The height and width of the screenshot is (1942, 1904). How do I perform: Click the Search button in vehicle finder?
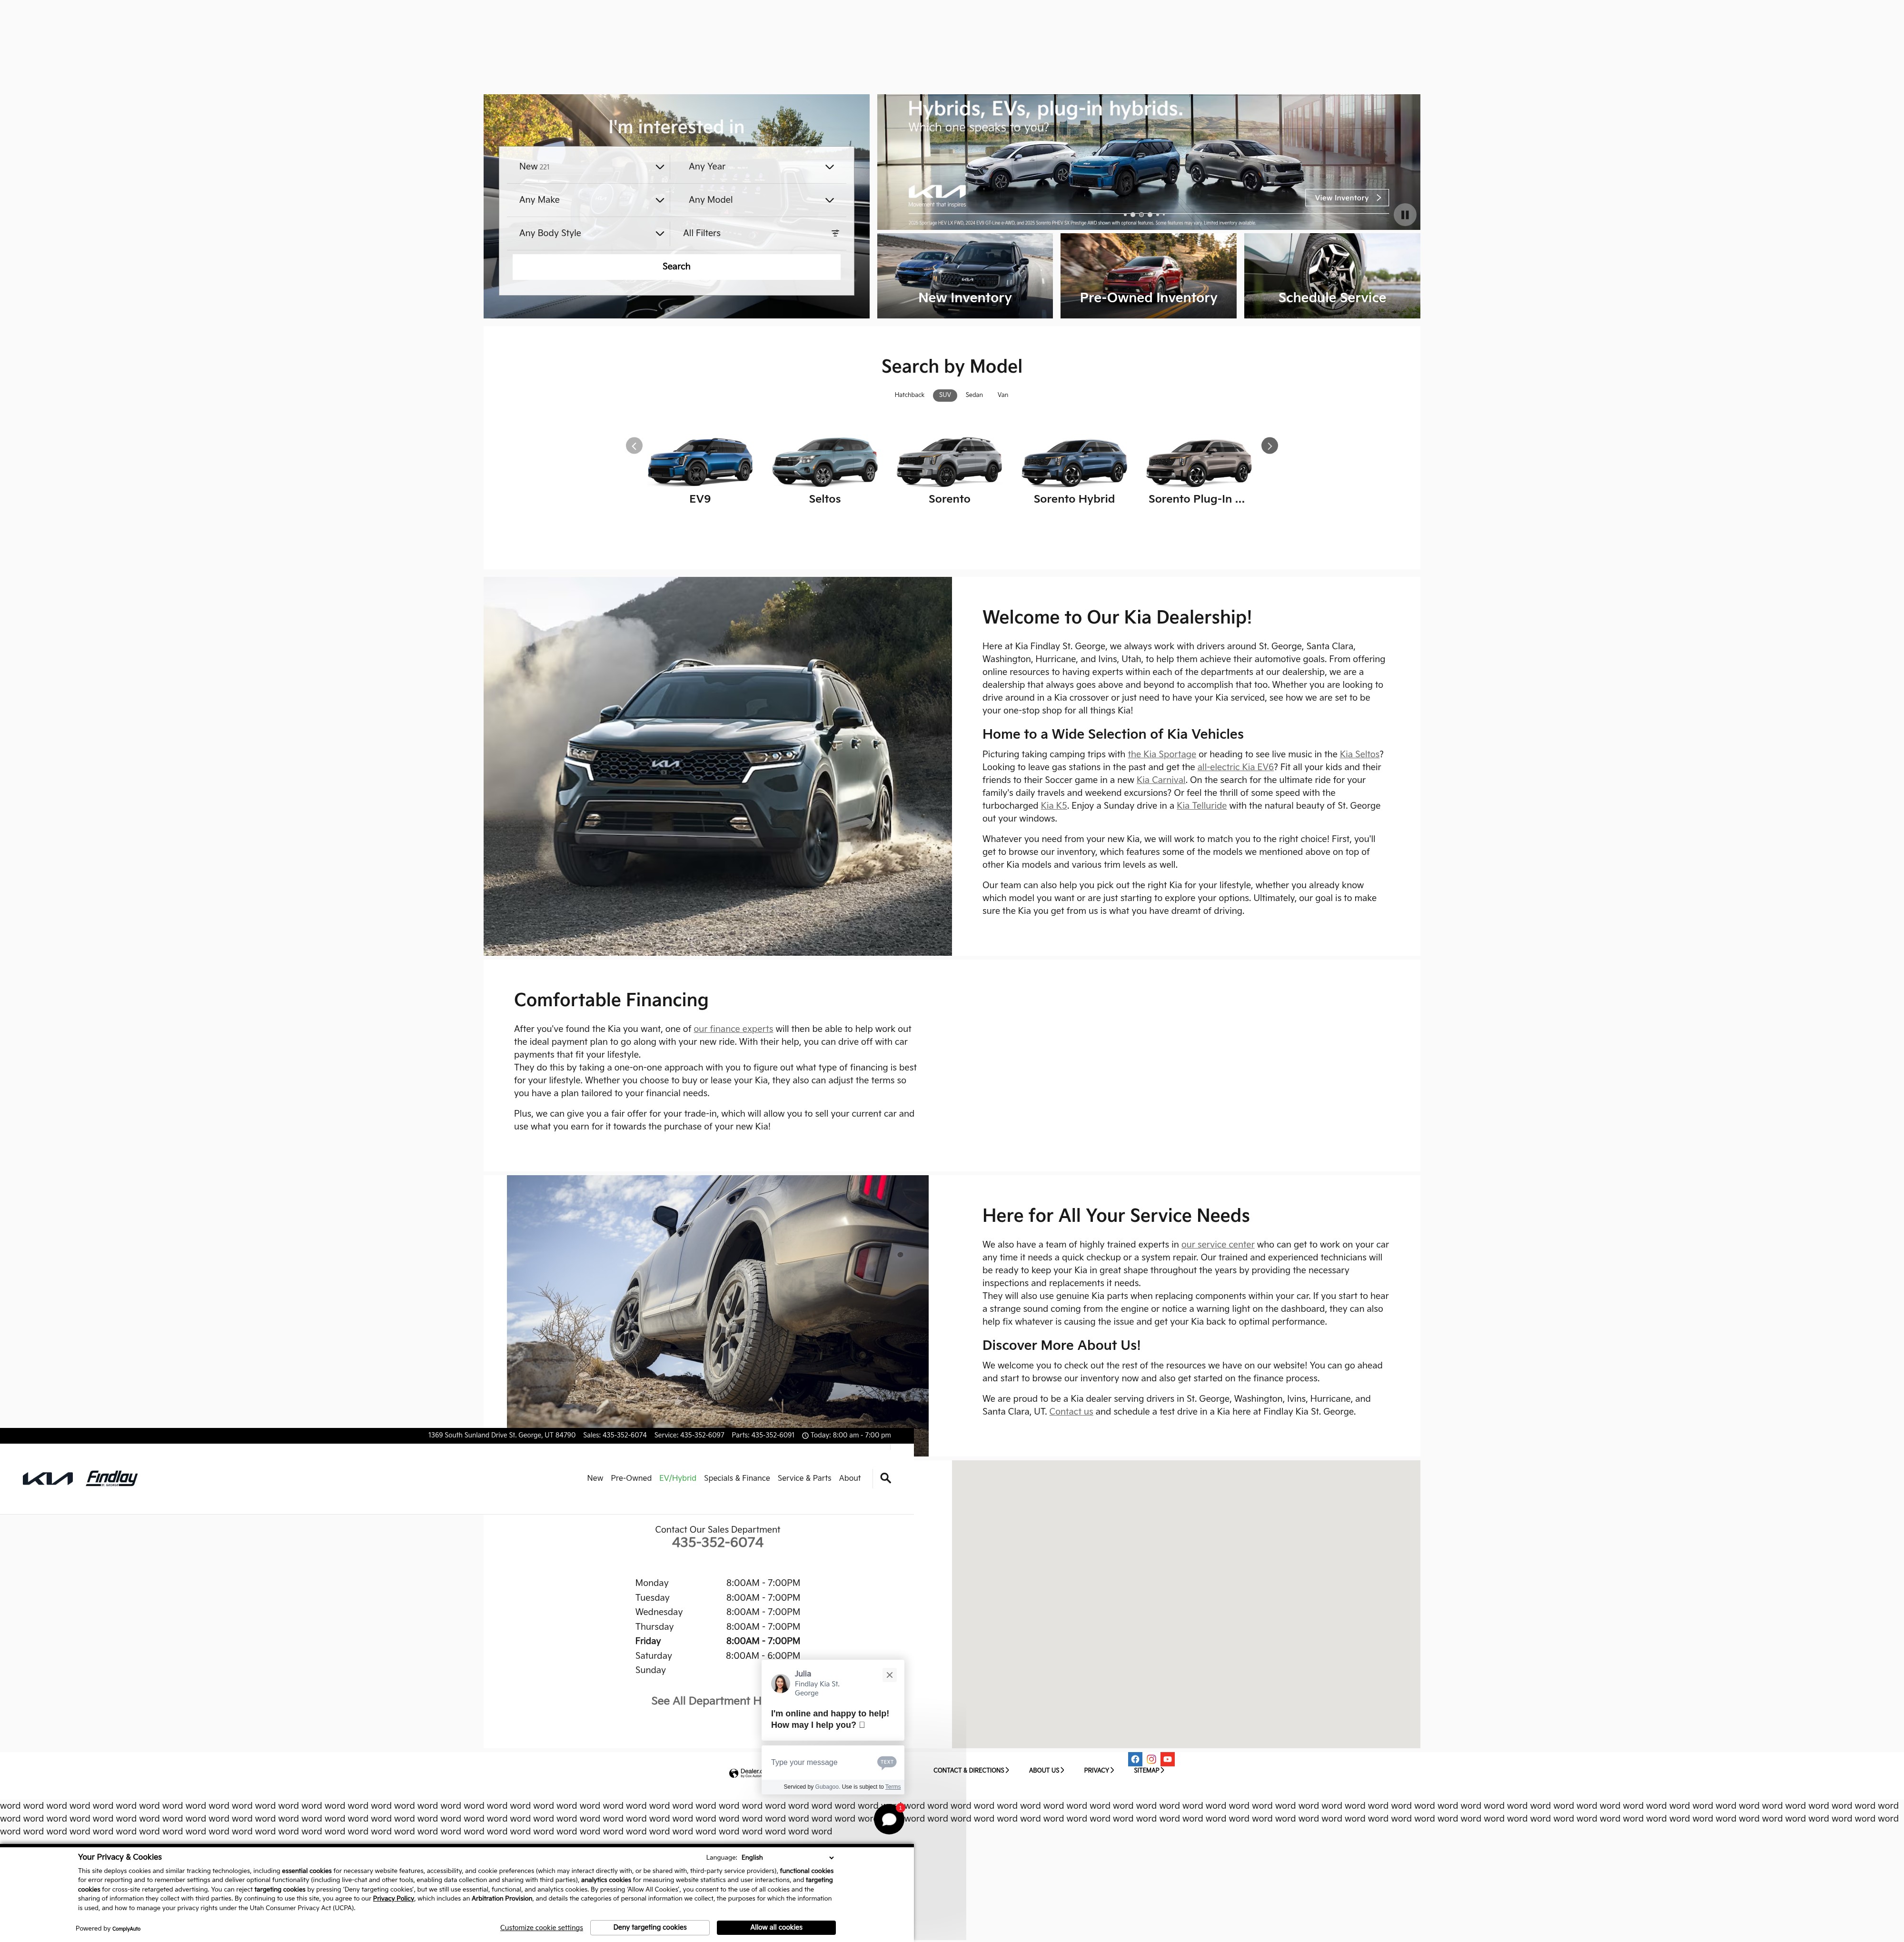tap(676, 267)
